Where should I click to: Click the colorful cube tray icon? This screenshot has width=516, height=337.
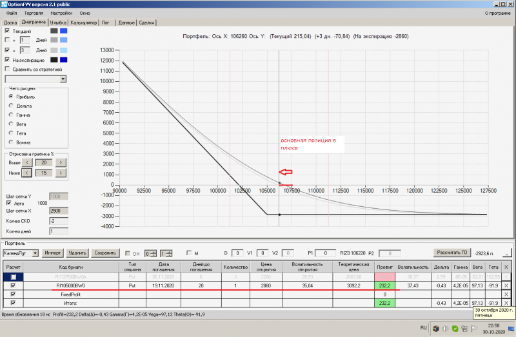click(x=436, y=328)
